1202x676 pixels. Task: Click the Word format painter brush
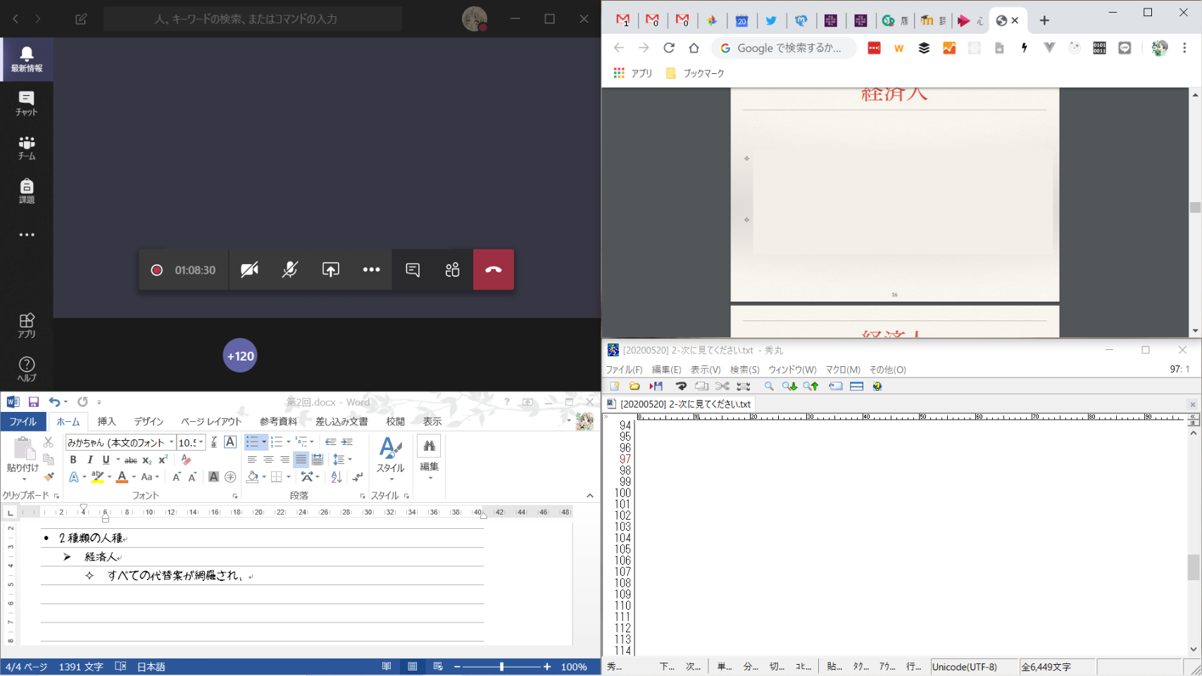(x=49, y=477)
